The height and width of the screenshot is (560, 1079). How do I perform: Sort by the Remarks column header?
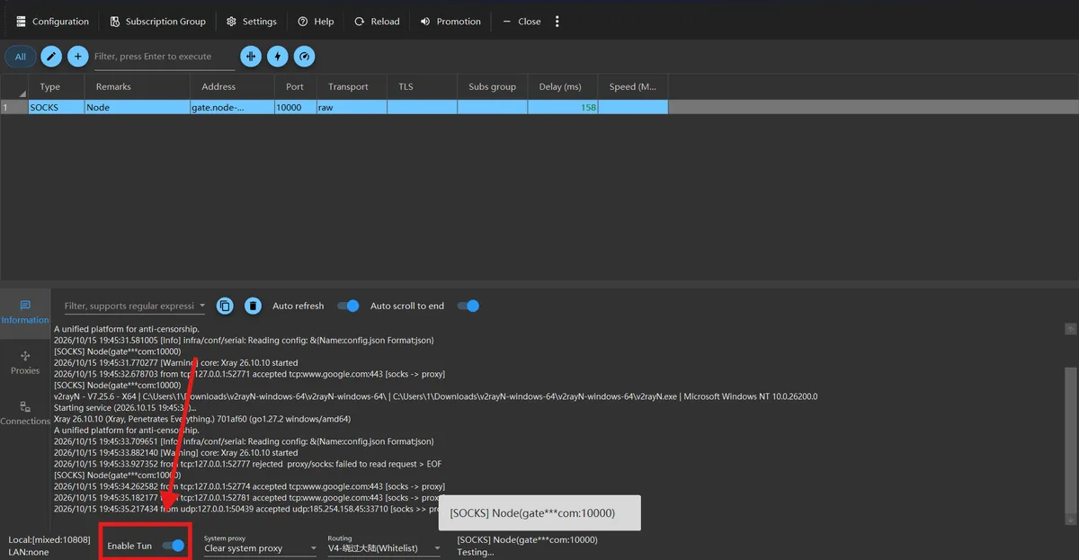[x=137, y=87]
